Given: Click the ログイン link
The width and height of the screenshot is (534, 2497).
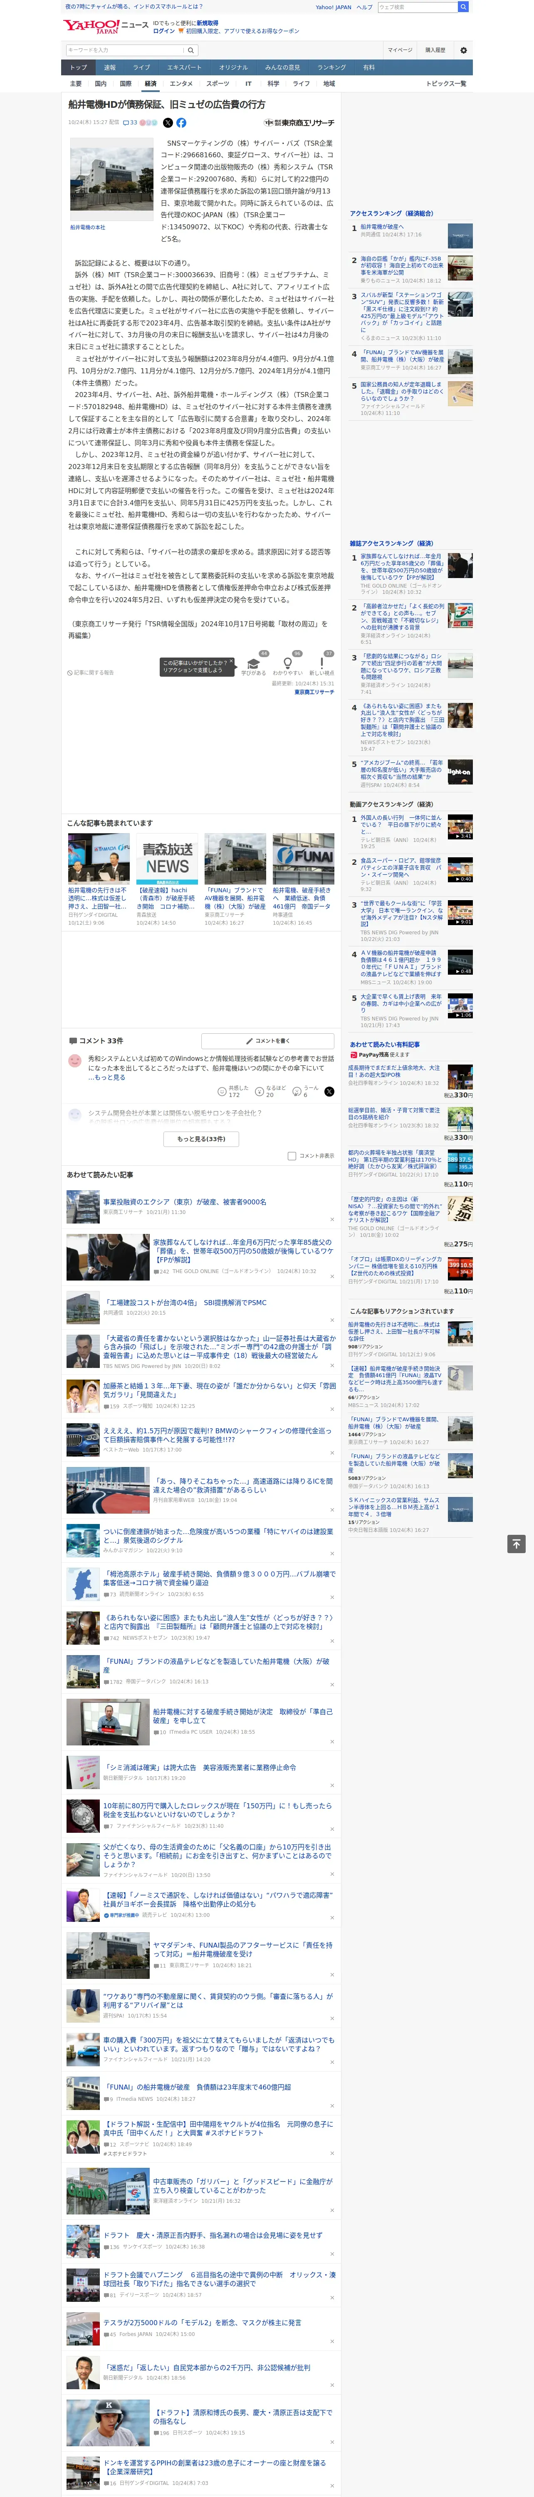Looking at the screenshot, I should [164, 31].
